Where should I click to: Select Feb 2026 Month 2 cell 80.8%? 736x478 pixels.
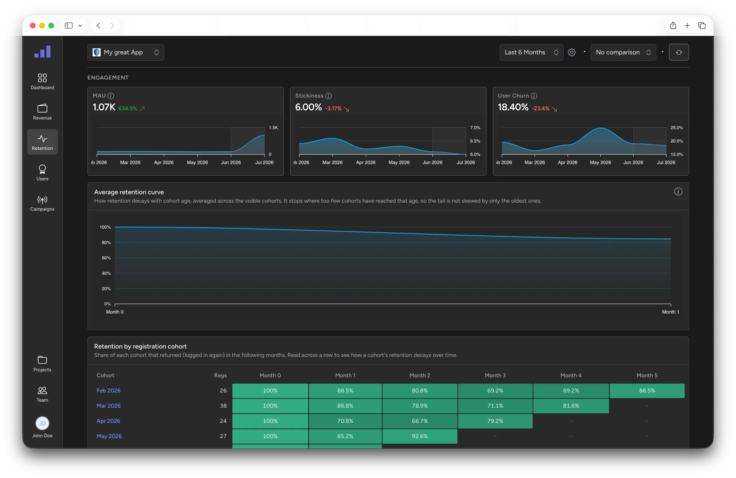coord(420,391)
